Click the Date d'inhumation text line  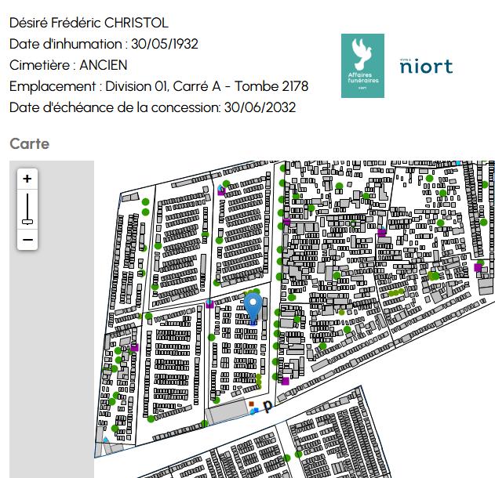click(104, 44)
